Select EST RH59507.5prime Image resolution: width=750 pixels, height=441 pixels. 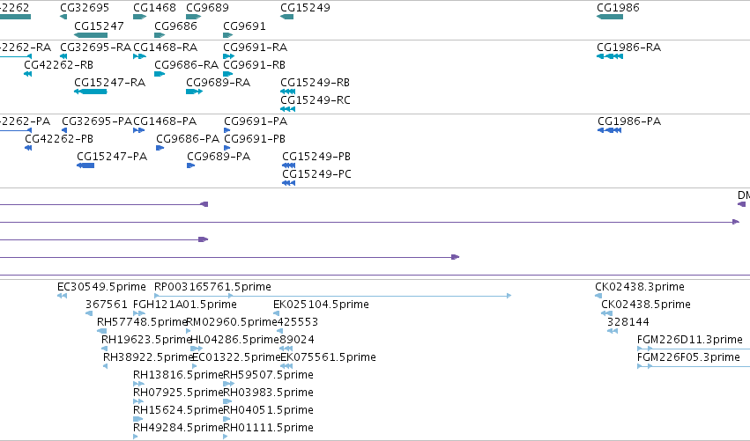[268, 375]
